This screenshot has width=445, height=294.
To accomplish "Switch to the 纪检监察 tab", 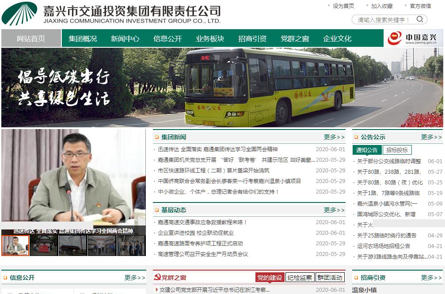I will point(300,278).
